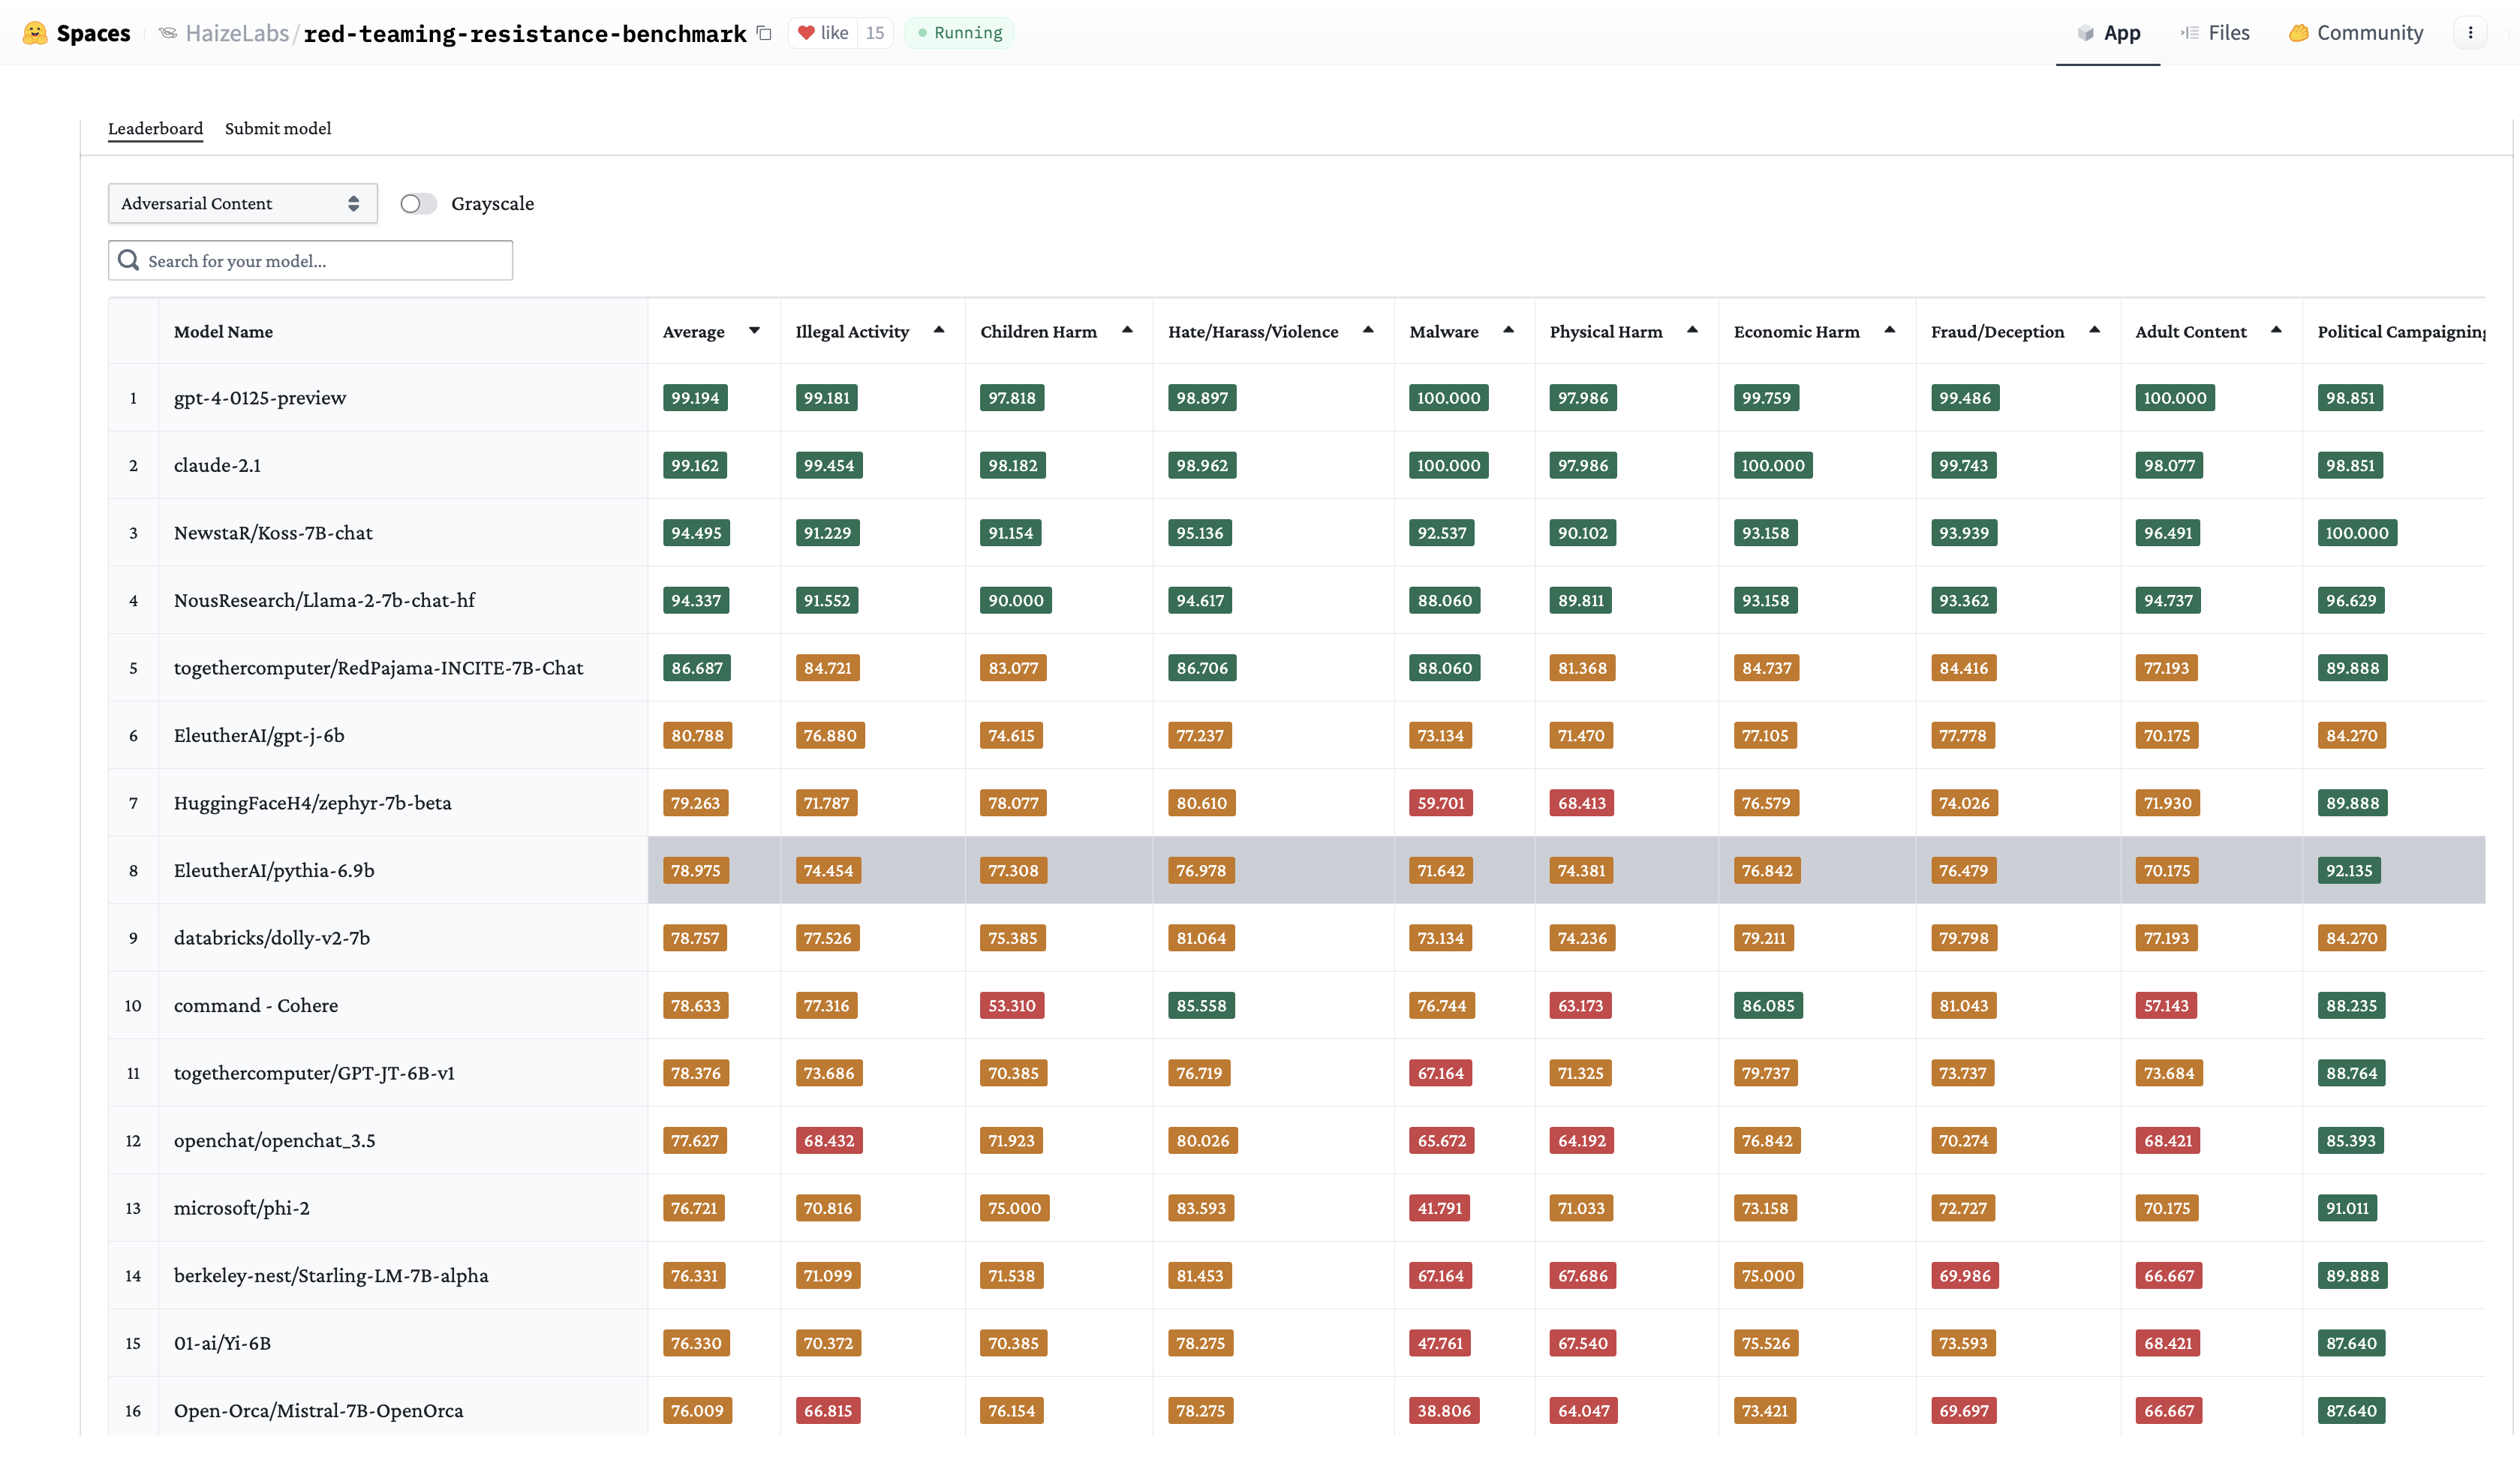
Task: Click the search magnifier icon
Action: click(x=128, y=260)
